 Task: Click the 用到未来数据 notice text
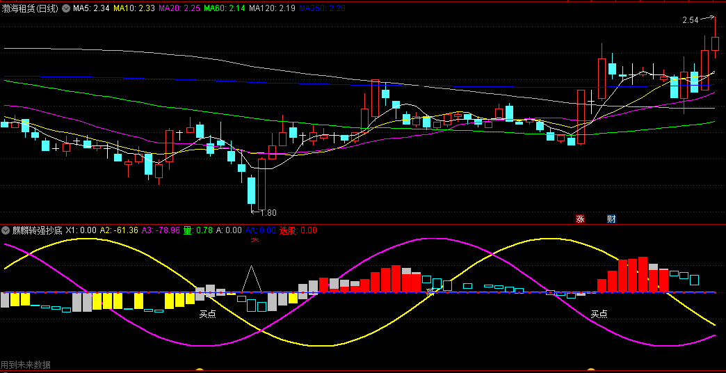pos(26,365)
